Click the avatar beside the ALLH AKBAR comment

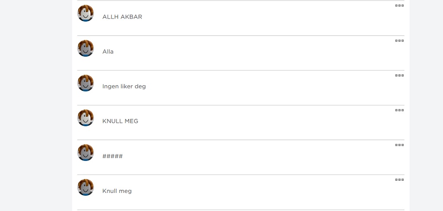pyautogui.click(x=86, y=13)
